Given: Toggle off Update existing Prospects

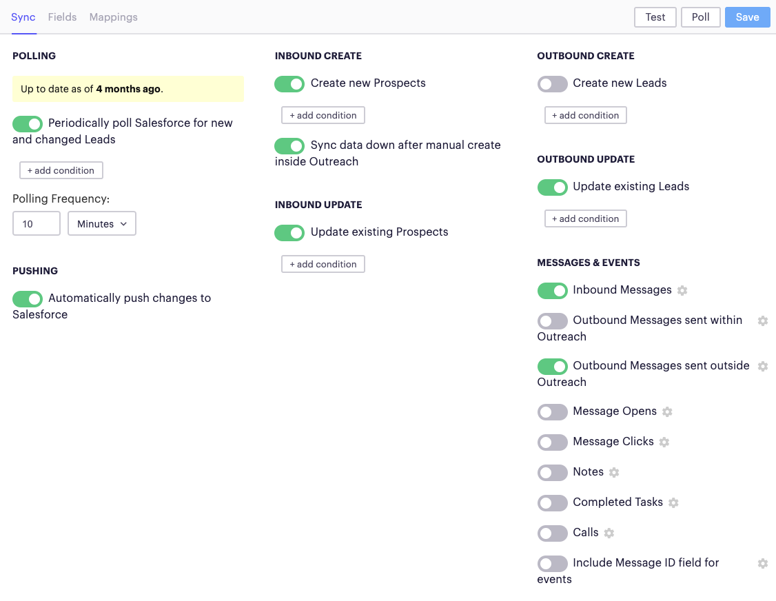Looking at the screenshot, I should point(289,233).
